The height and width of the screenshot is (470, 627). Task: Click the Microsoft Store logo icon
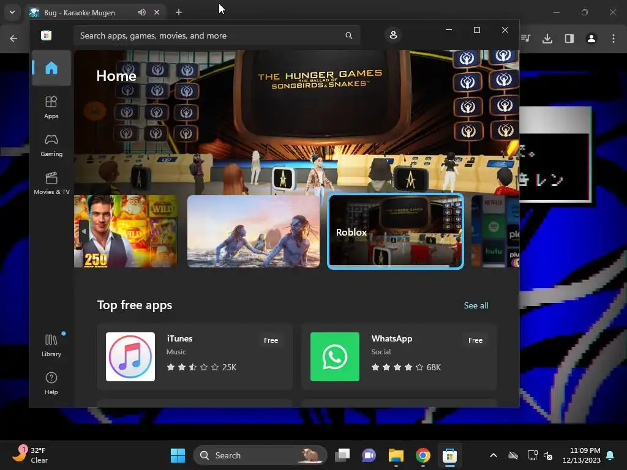tap(46, 35)
